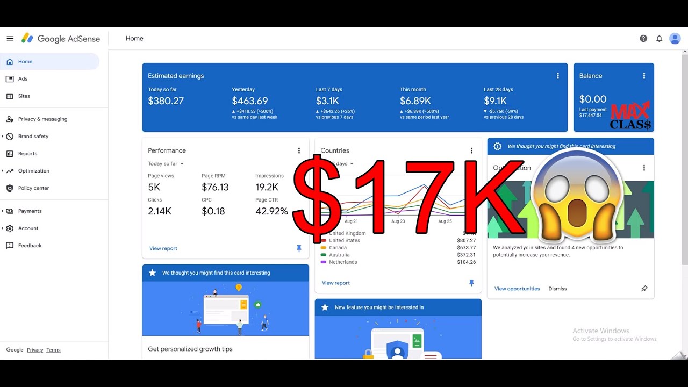The height and width of the screenshot is (387, 688).
Task: Expand the Brand safety section arrow
Action: [3, 137]
